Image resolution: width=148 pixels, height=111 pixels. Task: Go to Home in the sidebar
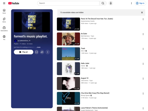[x=4, y=11]
